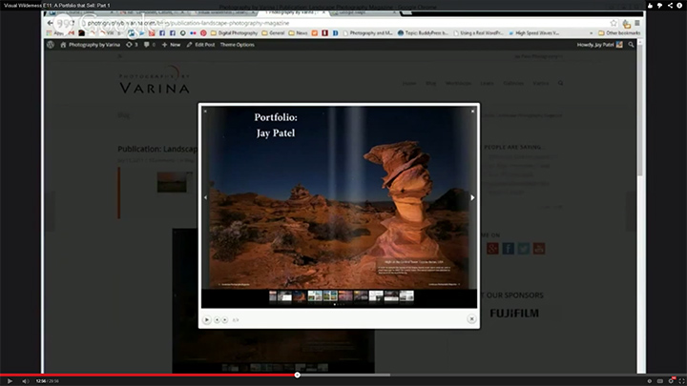Open 'Topic: BuddyPress' bookmark
The height and width of the screenshot is (386, 687).
coord(423,32)
